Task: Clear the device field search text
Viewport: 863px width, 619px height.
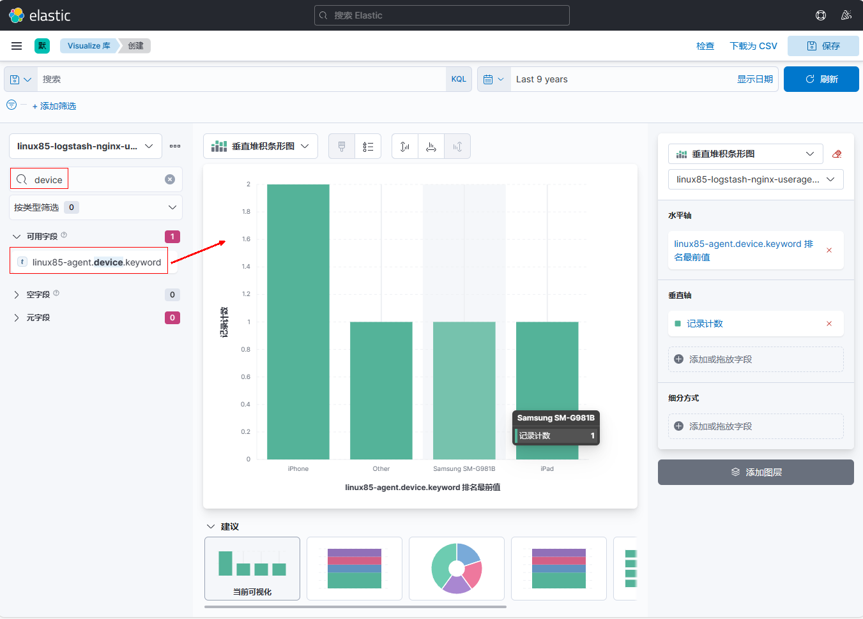Action: click(170, 179)
